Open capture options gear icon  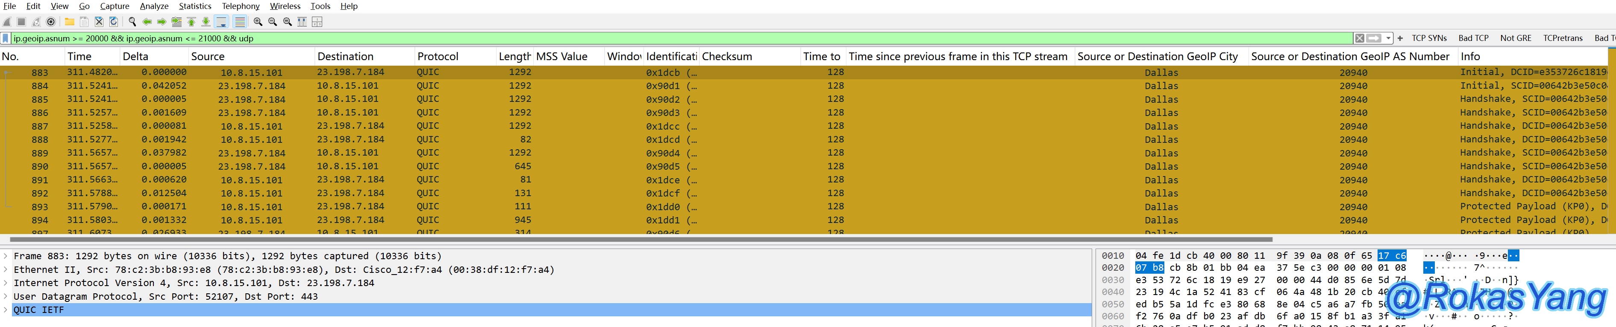51,22
